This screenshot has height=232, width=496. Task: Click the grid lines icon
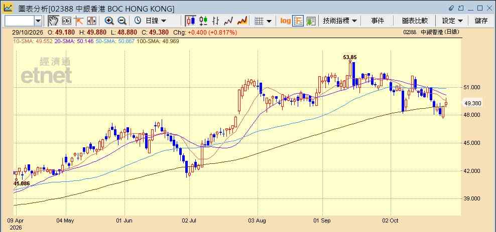click(x=259, y=21)
